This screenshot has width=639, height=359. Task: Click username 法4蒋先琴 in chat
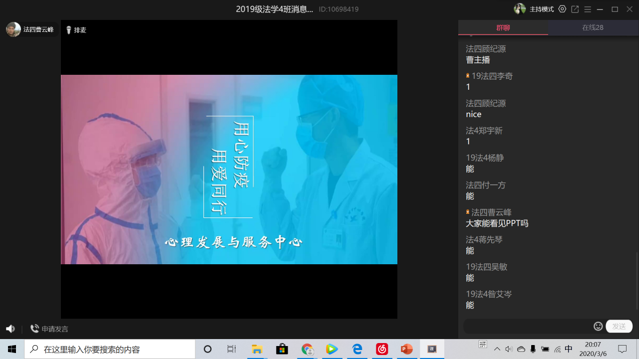tap(484, 239)
